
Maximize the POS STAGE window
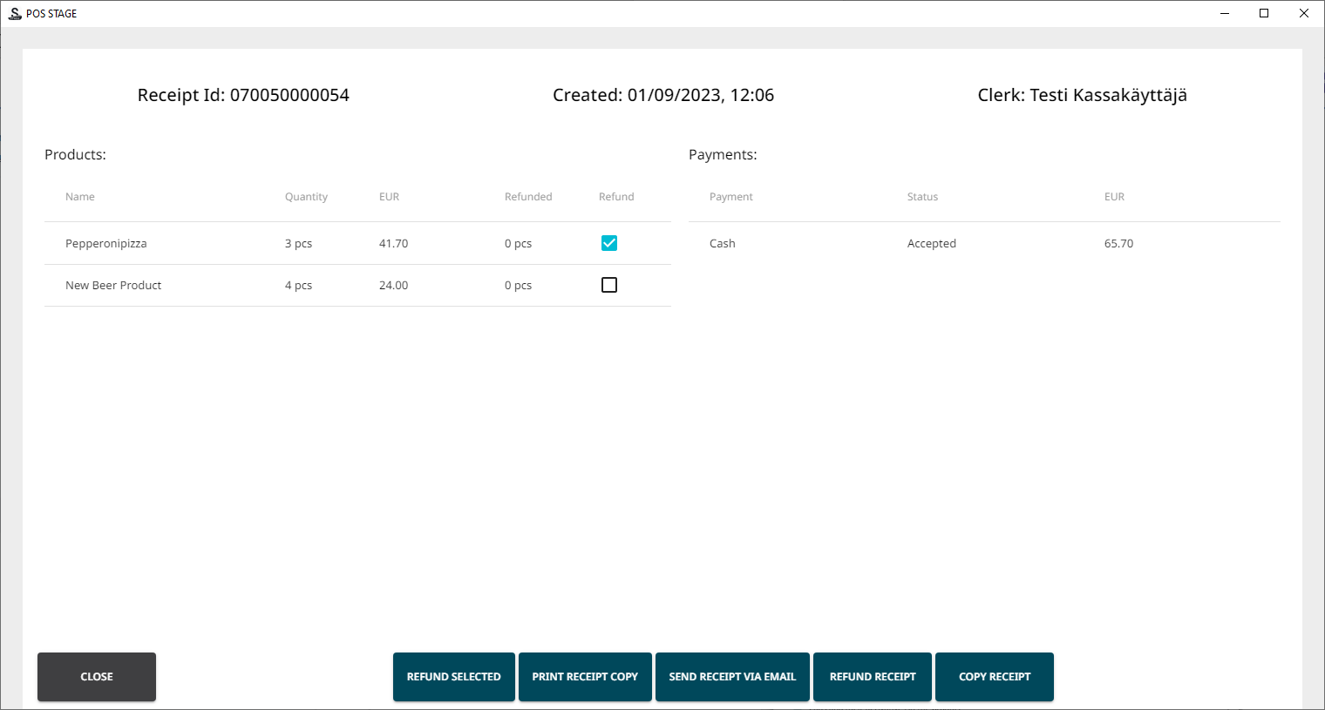(x=1264, y=13)
